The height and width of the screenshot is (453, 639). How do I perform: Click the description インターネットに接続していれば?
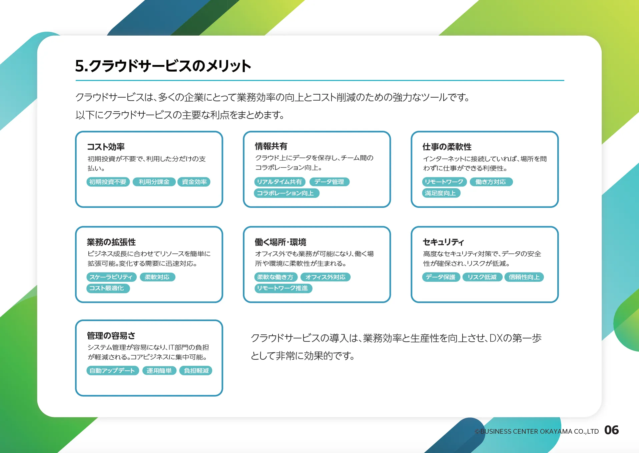[485, 164]
